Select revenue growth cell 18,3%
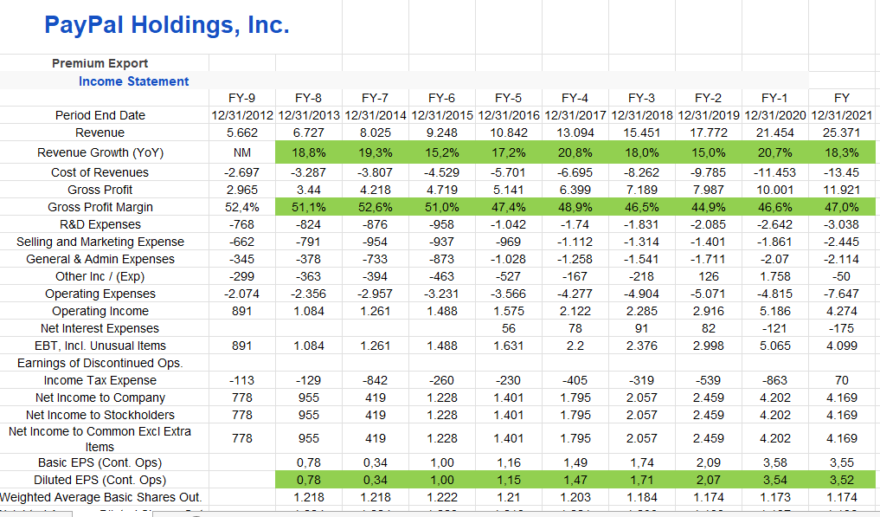The width and height of the screenshot is (880, 517). coord(842,152)
